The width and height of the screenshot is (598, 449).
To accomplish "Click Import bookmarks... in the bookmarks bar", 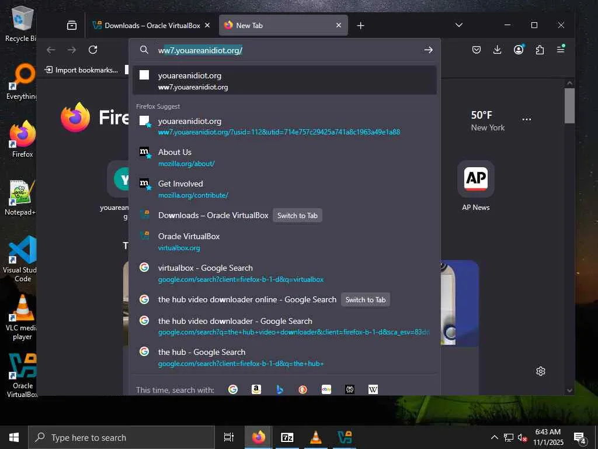I will coord(81,70).
